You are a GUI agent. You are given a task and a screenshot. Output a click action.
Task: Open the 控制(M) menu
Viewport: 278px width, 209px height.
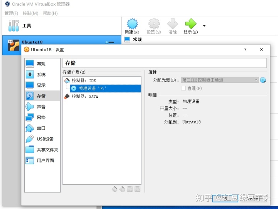pos(31,13)
